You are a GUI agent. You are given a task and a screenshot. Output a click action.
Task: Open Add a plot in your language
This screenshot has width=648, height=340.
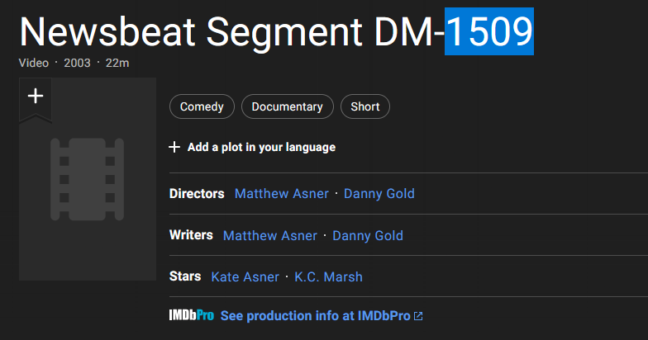261,147
